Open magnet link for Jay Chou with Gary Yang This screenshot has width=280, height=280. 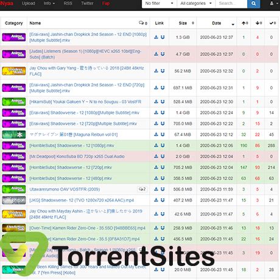[163, 71]
